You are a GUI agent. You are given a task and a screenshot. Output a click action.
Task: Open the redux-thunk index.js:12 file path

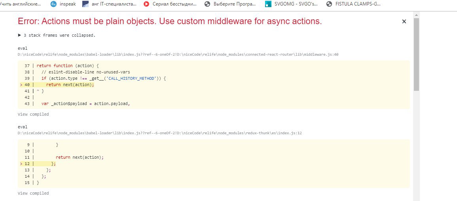coord(160,133)
